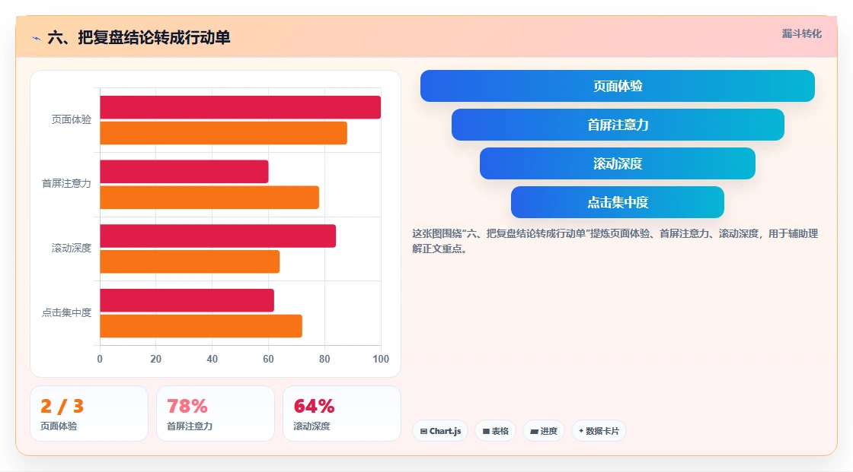Viewport: 853px width, 472px height.
Task: Click the 滚动深度 chart axis label
Action: pyautogui.click(x=72, y=249)
